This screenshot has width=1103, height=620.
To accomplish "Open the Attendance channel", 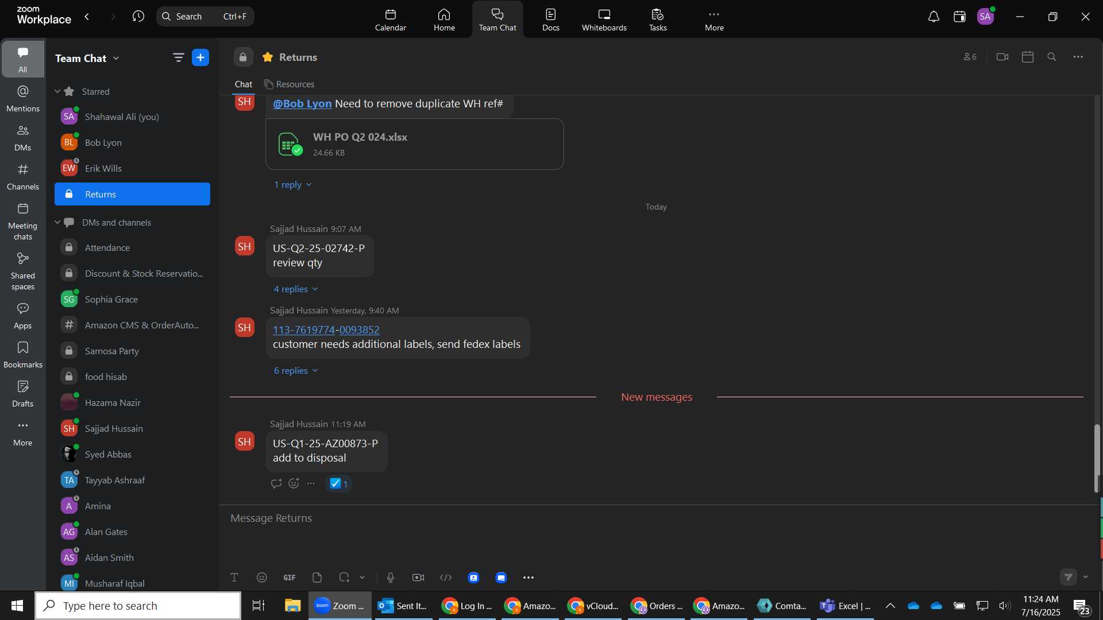I will (x=132, y=247).
